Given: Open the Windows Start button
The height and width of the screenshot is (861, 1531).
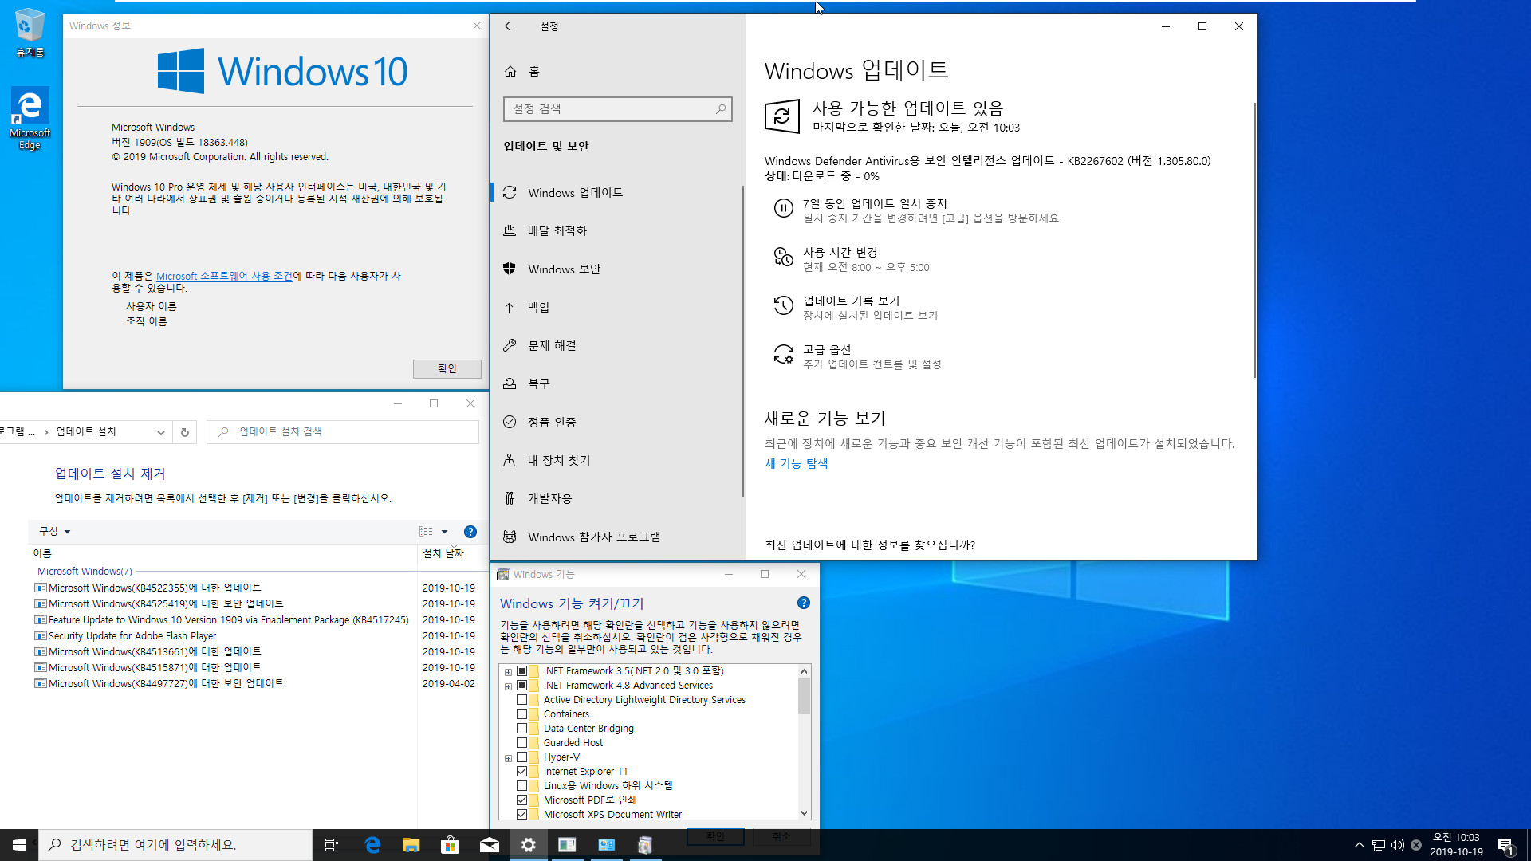Looking at the screenshot, I should (x=19, y=845).
